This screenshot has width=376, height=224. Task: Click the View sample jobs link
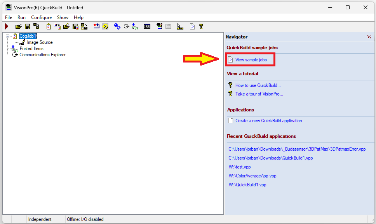click(x=251, y=60)
